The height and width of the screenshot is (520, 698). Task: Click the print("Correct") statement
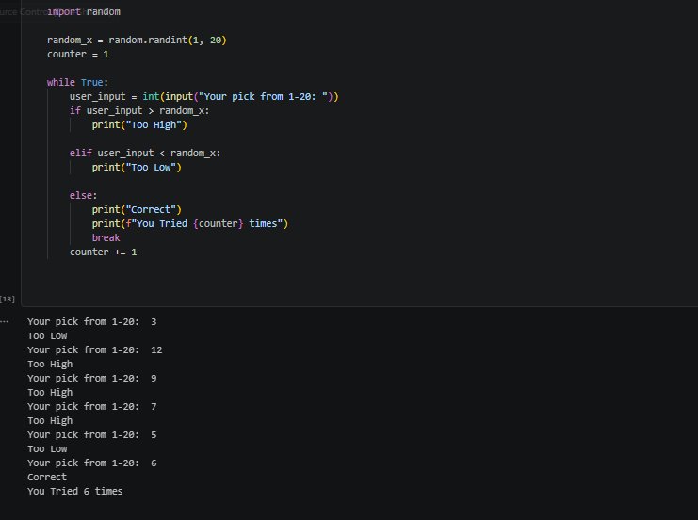coord(137,210)
